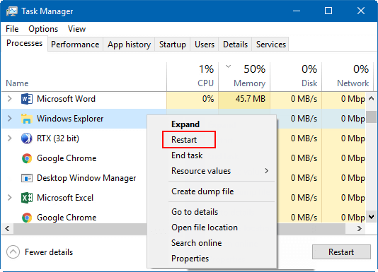Click Microsoft Word's 0% CPU value
Viewport: 378px width, 272px height.
208,99
